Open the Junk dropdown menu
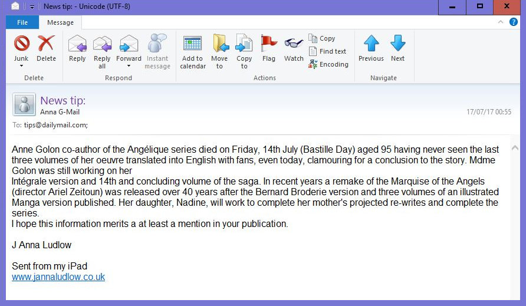This screenshot has height=306, width=526. [21, 65]
